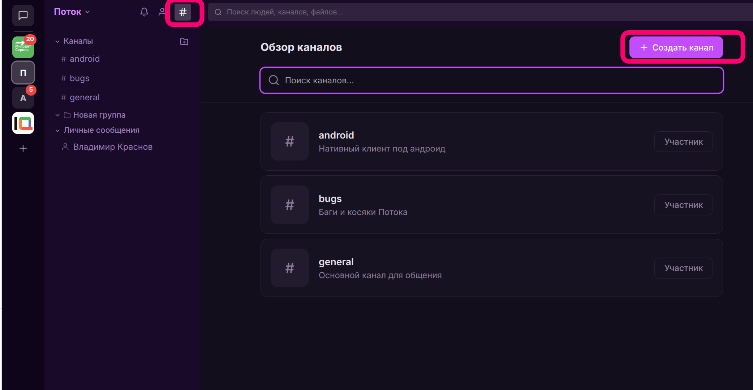753x390 pixels.
Task: Open the Поток workspace dropdown menu
Action: pos(72,12)
